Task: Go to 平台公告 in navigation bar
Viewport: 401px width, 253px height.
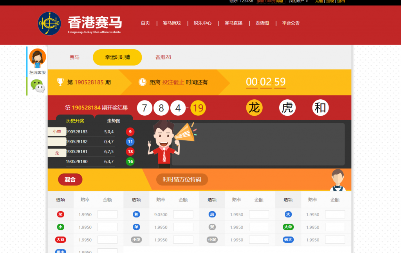Action: [291, 23]
